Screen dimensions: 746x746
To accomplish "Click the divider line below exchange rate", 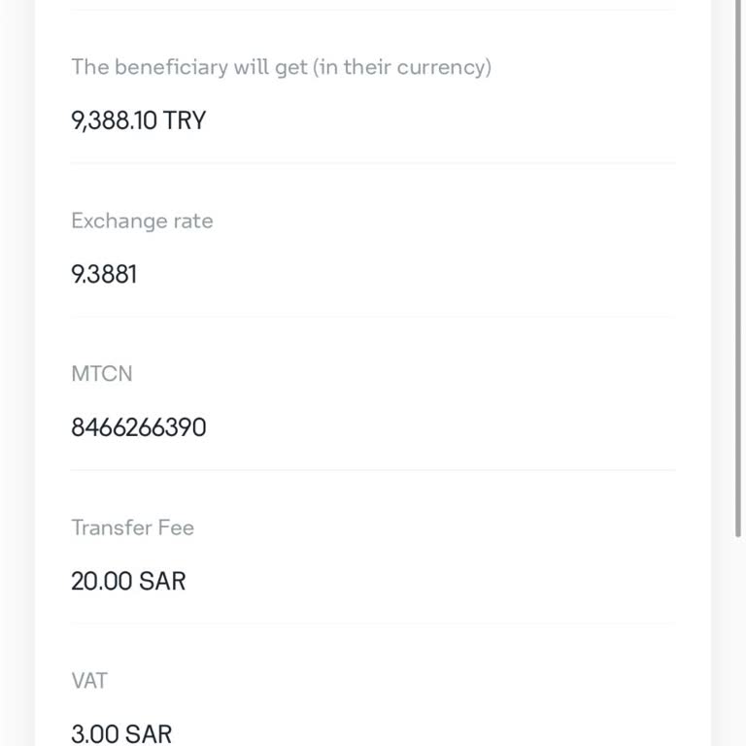I will tap(373, 317).
